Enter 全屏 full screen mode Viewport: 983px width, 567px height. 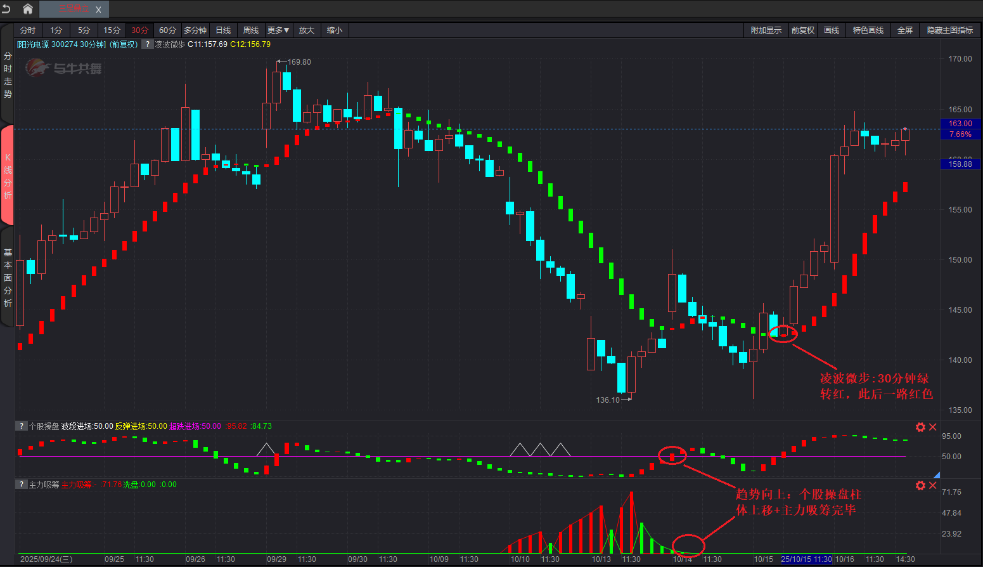pos(904,30)
